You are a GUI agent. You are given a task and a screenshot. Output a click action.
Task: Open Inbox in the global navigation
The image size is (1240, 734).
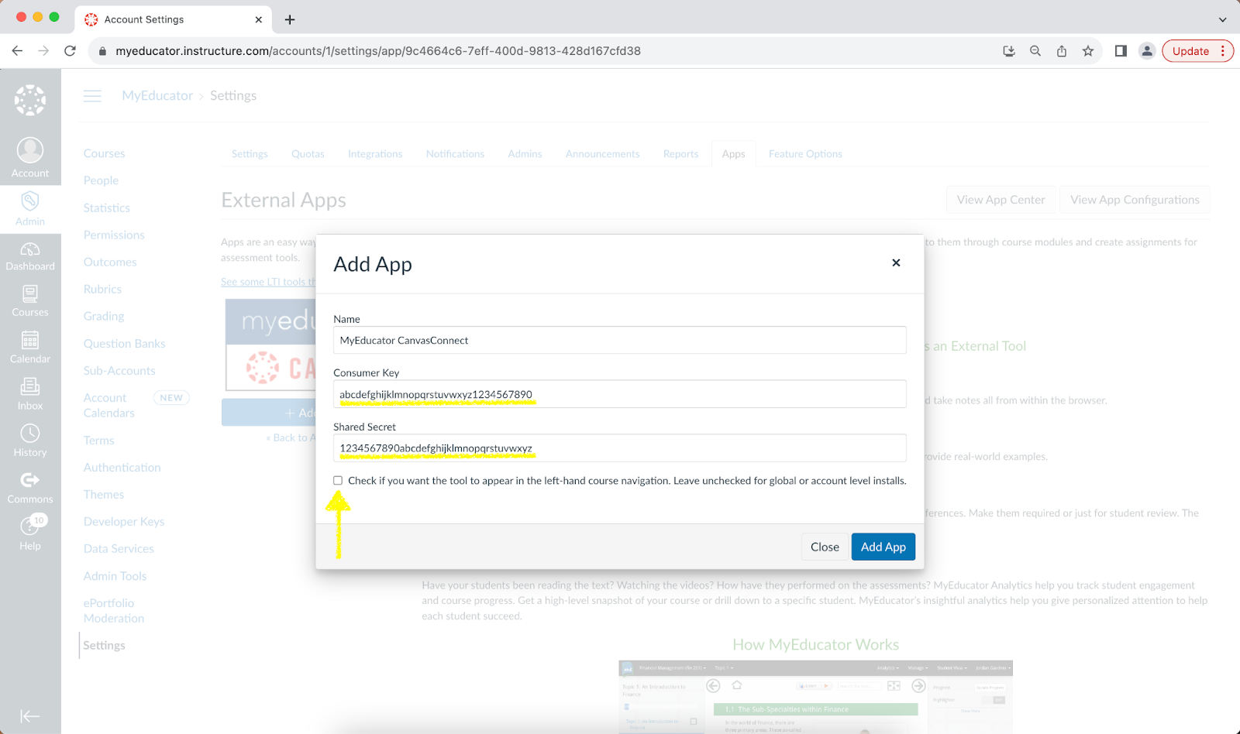click(30, 394)
